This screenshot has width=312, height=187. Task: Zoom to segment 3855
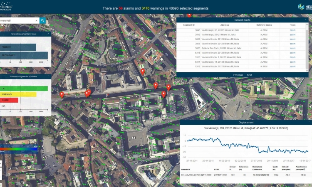(292, 44)
